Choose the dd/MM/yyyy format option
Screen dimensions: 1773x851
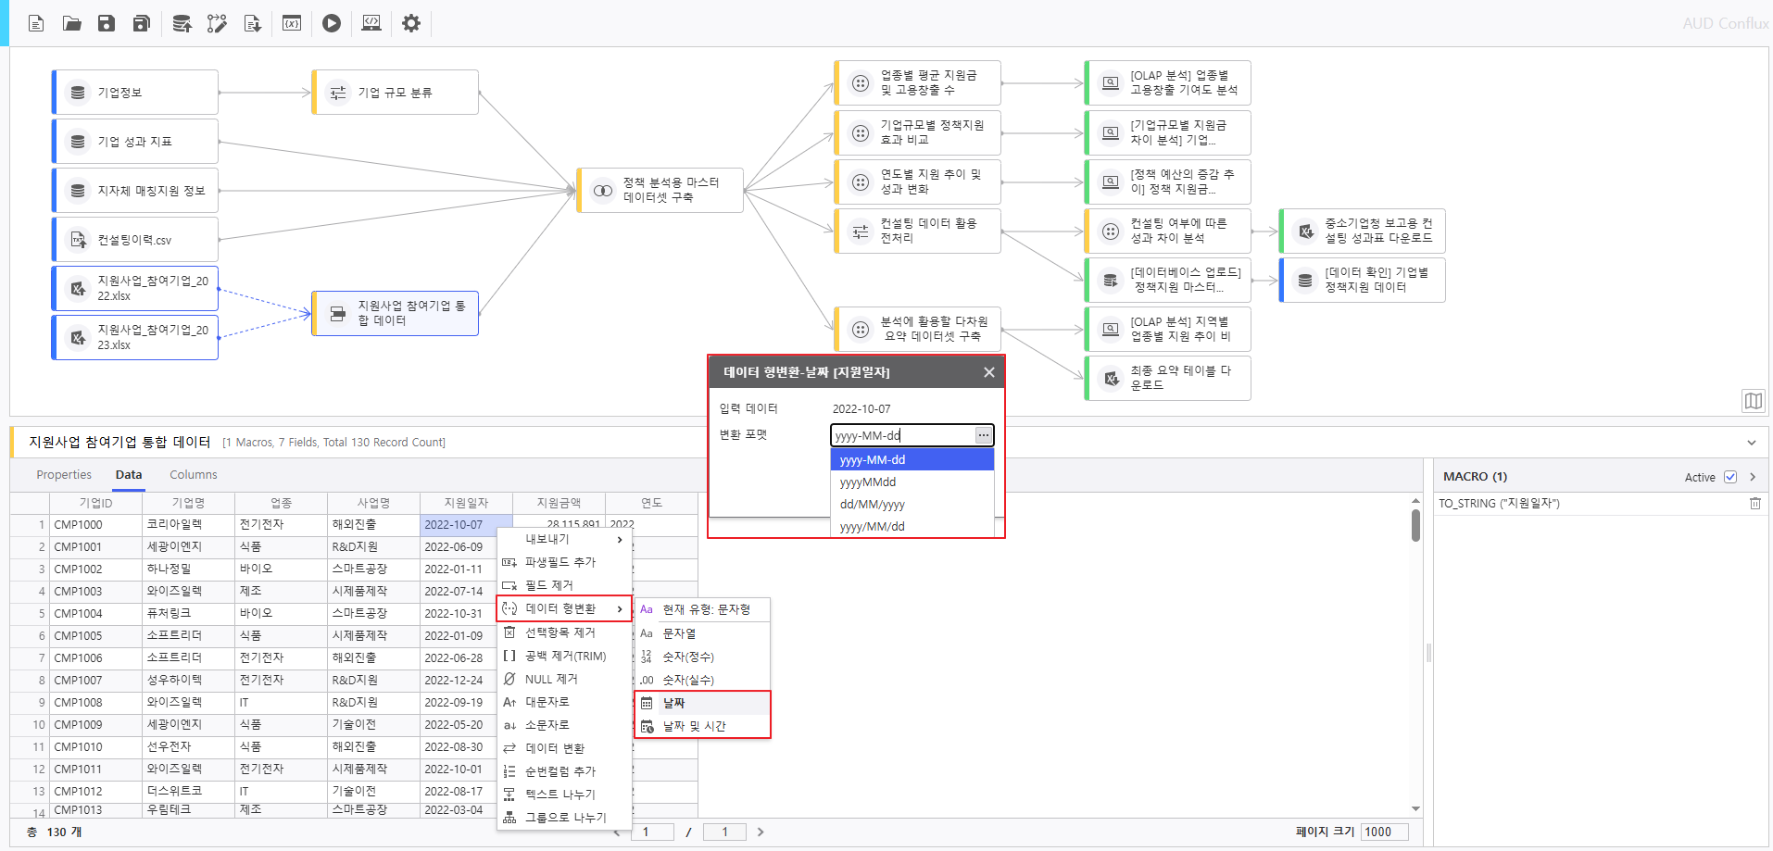click(x=872, y=505)
